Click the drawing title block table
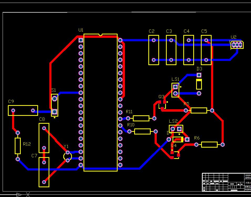251x197 pixels. pyautogui.click(x=227, y=182)
